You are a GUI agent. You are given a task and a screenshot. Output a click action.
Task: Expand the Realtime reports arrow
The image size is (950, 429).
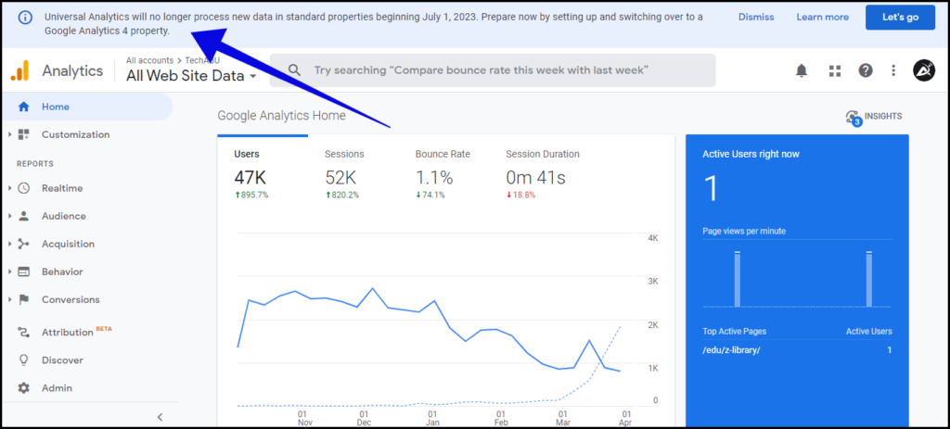pyautogui.click(x=10, y=188)
